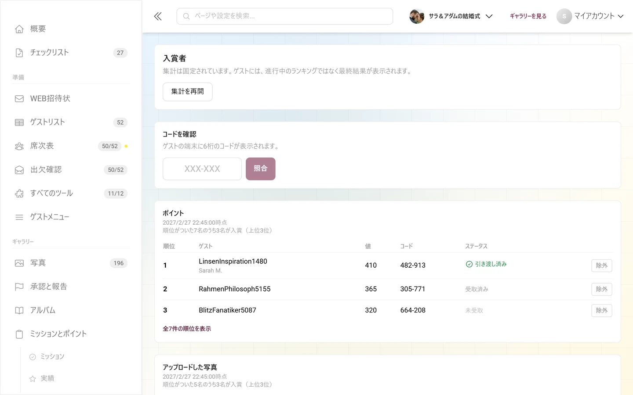Click the open envelope icon for 出欠確認

point(19,170)
